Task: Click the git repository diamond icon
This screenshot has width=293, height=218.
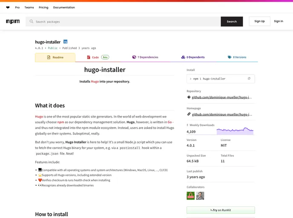Action: pyautogui.click(x=189, y=97)
